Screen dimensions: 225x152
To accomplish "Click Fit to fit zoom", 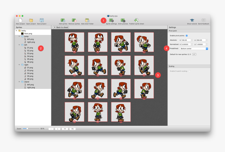I will [72, 129].
